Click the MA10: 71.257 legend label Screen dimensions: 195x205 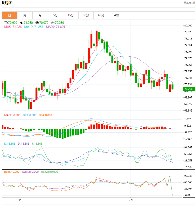pyautogui.click(x=34, y=27)
